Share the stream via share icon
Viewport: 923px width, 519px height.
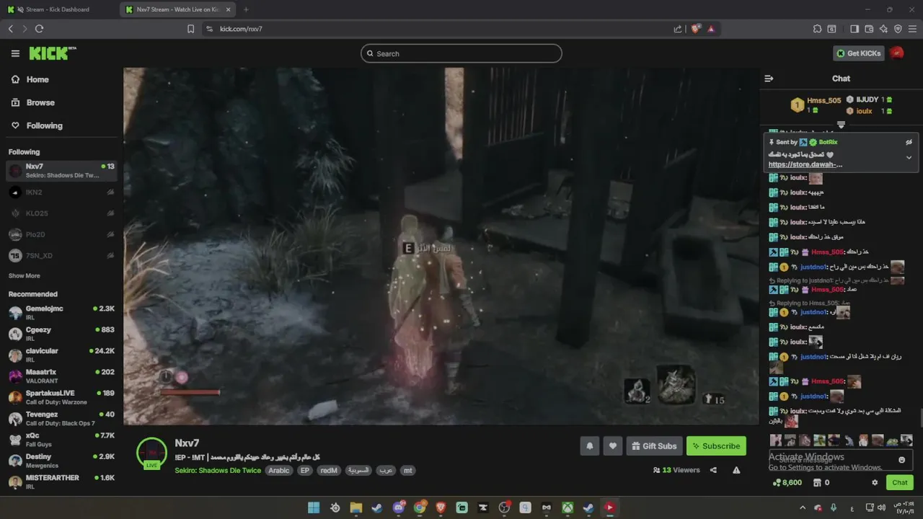[713, 470]
